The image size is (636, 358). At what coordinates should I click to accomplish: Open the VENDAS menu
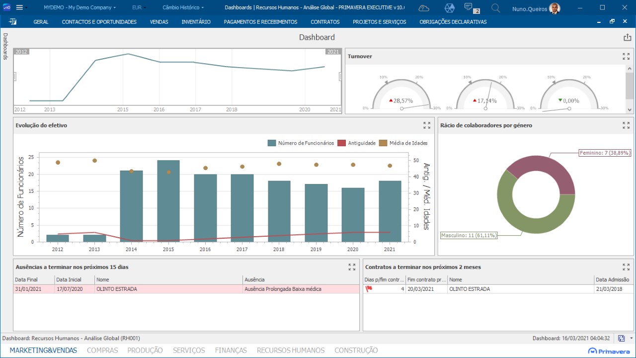tap(159, 22)
